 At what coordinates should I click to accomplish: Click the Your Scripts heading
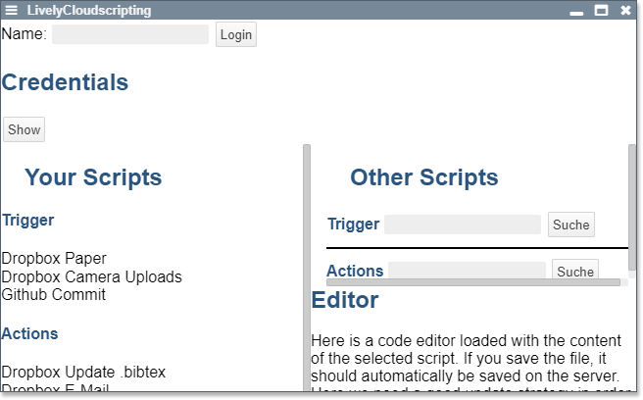pyautogui.click(x=93, y=177)
